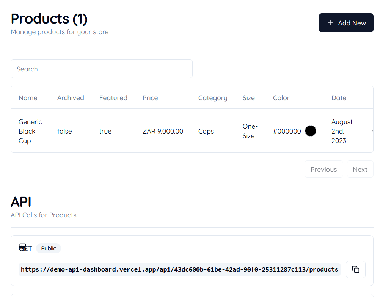The height and width of the screenshot is (297, 383).
Task: Click the Category column header
Action: 213,98
